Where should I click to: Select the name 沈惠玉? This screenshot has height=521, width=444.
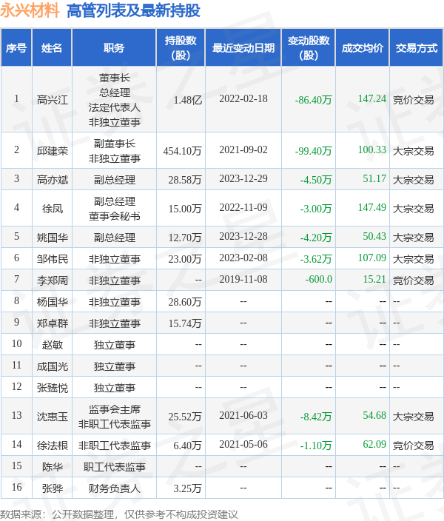tap(53, 417)
